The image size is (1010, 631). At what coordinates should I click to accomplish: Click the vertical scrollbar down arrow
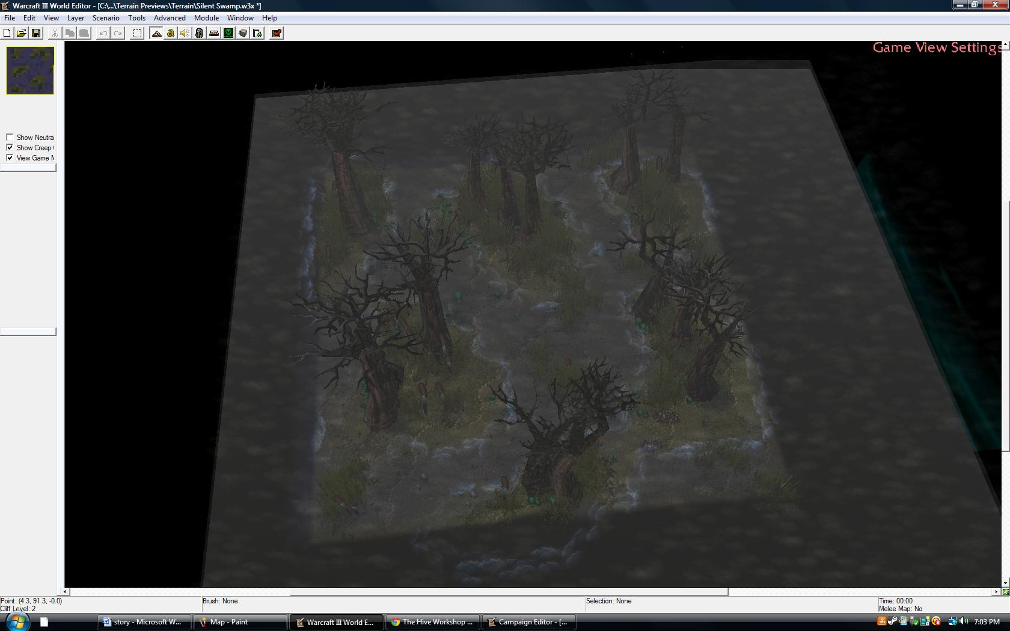[1005, 582]
